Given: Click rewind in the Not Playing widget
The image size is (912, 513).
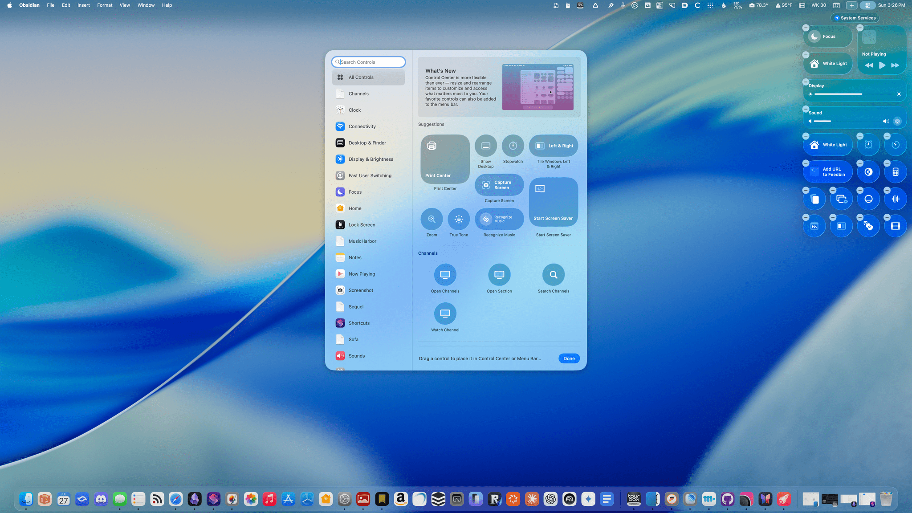Looking at the screenshot, I should pyautogui.click(x=869, y=65).
